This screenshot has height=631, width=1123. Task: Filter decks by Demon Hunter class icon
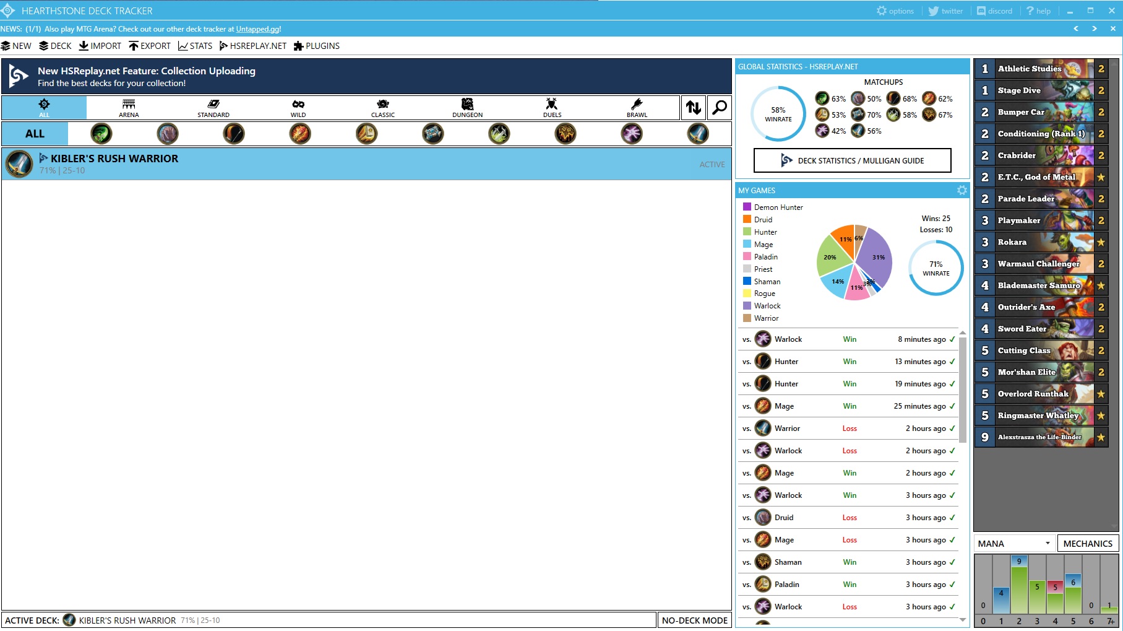point(101,134)
